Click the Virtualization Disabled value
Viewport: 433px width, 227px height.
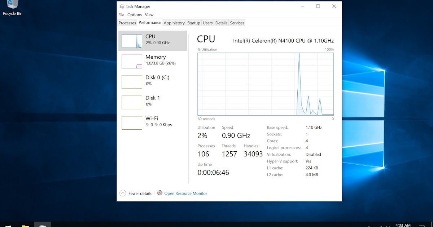pos(313,154)
